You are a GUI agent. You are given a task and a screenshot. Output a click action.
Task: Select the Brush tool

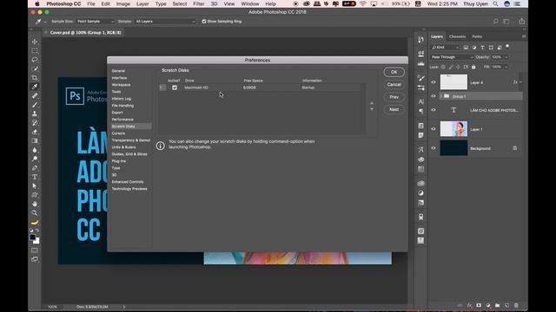pos(35,105)
